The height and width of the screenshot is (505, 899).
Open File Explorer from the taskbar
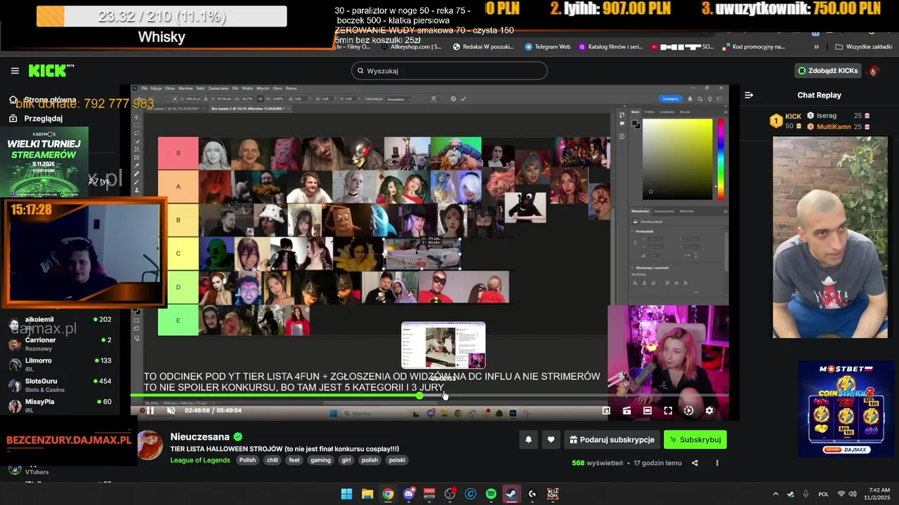[367, 494]
